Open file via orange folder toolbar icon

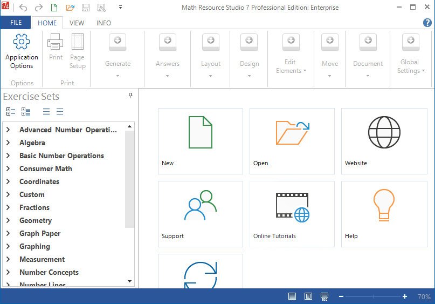(x=70, y=8)
